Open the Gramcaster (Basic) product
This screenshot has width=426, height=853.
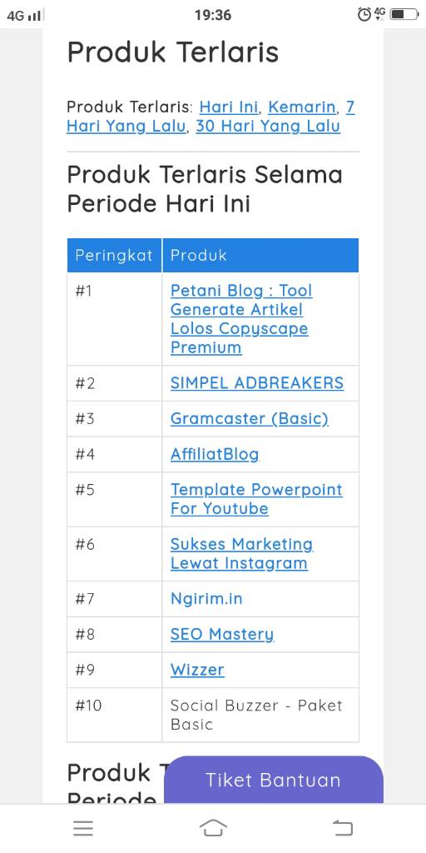(x=250, y=419)
